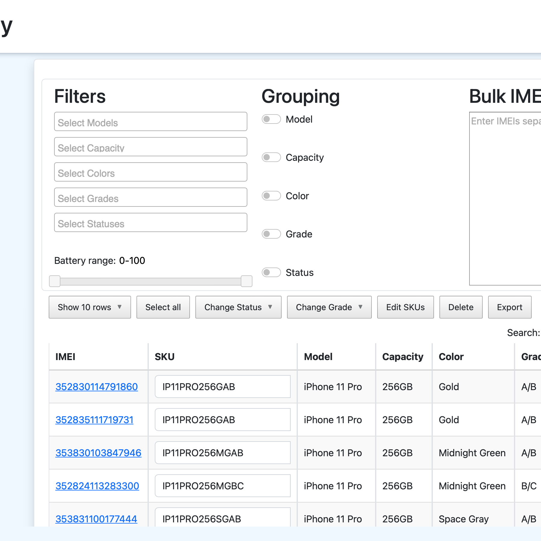The image size is (541, 541).
Task: Expand the Show 10 rows dropdown
Action: click(x=90, y=307)
